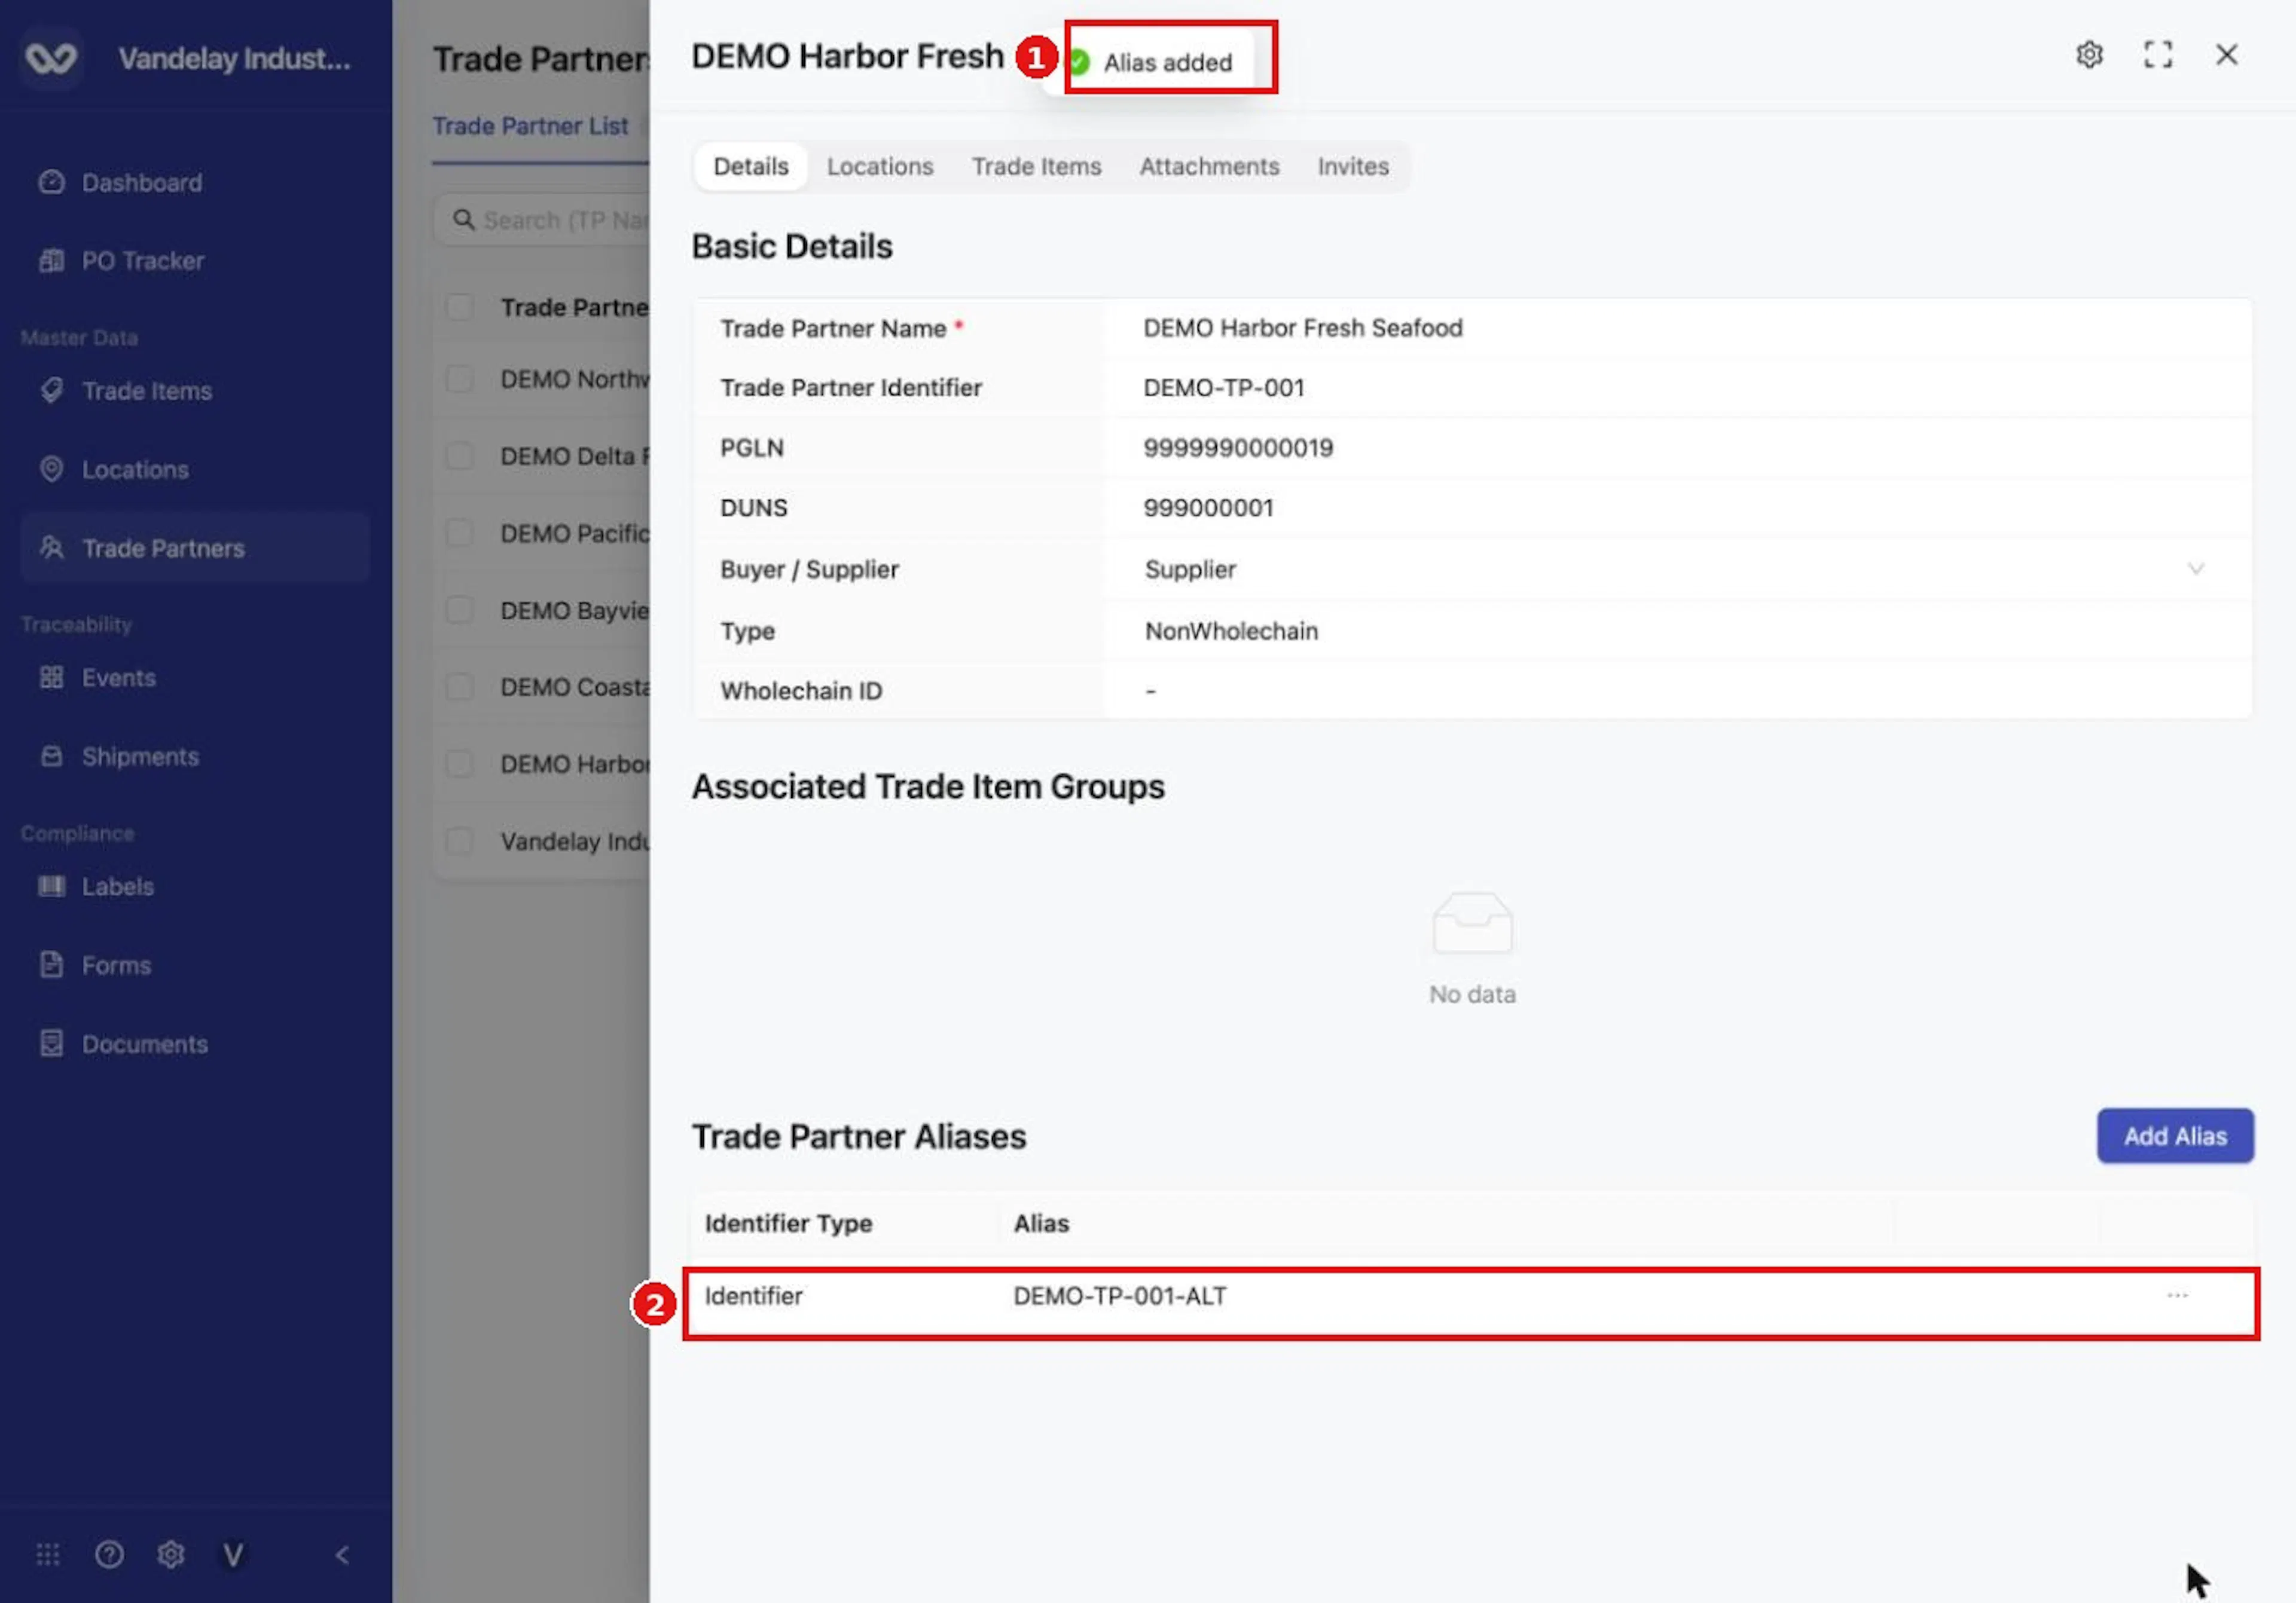Click the Trade Partner Name field
Image resolution: width=2296 pixels, height=1603 pixels.
(1677, 328)
